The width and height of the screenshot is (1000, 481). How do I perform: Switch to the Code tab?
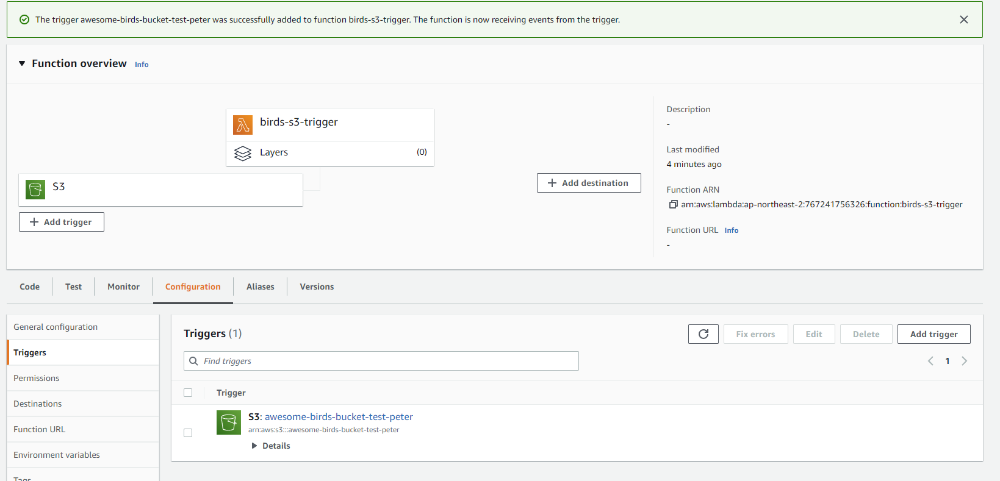click(x=29, y=287)
